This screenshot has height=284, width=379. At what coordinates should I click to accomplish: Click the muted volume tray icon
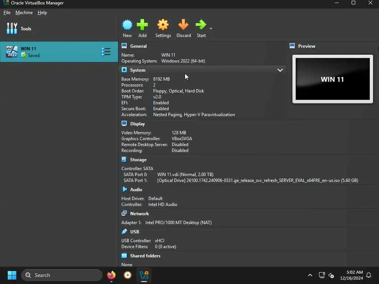click(x=331, y=275)
